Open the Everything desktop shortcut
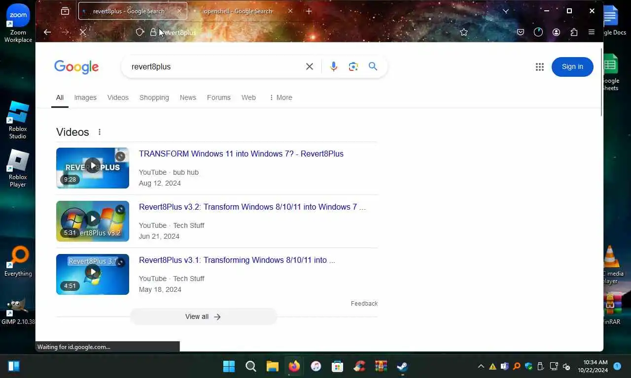Viewport: 631px width, 378px height. click(18, 262)
